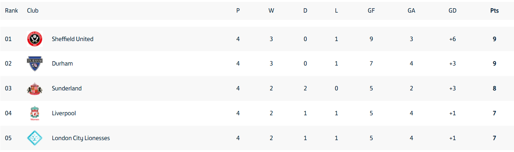514x152 pixels.
Task: Select the Sunderland team name
Action: 67,89
